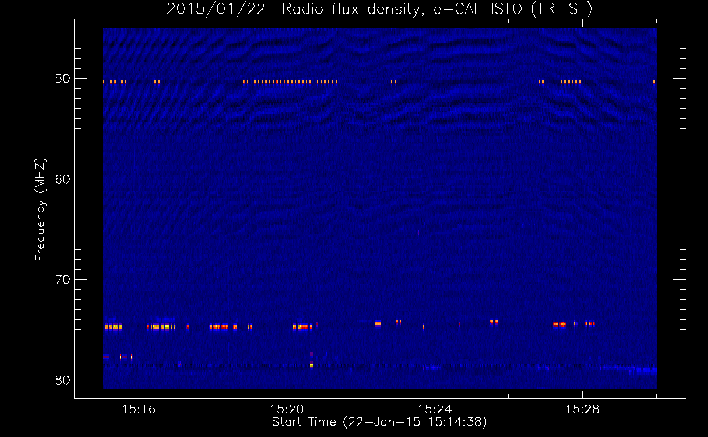Click the 70 frequency axis label

[x=63, y=280]
